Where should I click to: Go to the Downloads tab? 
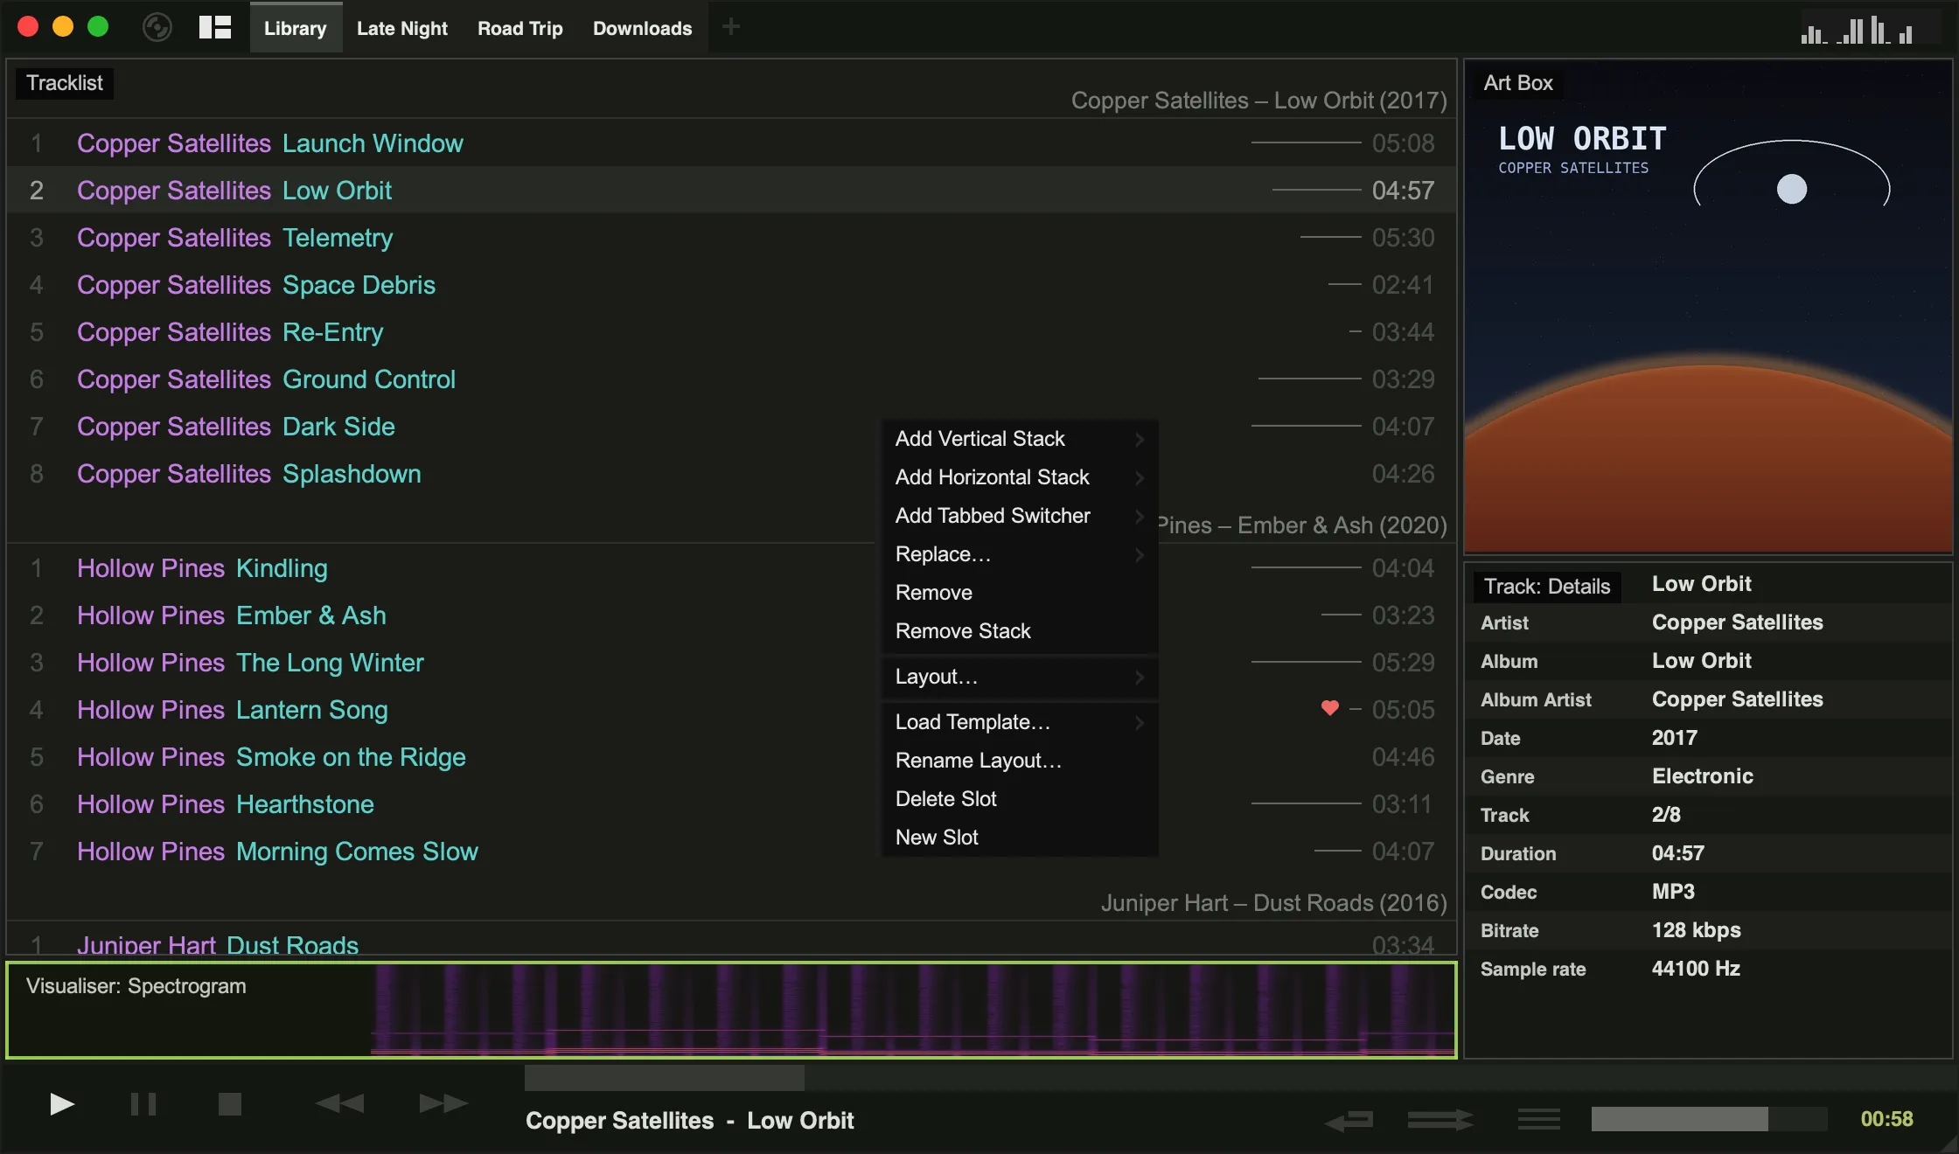click(x=643, y=28)
